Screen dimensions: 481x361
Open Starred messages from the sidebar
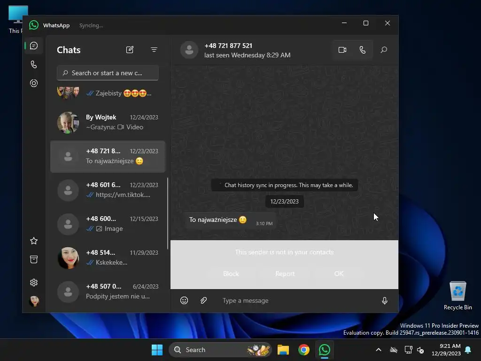(34, 241)
